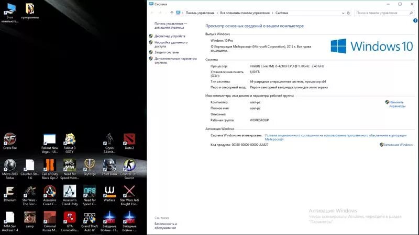This screenshot has width=419, height=235.
Task: Open Панель управления — домашняя страница link
Action: [x=171, y=26]
